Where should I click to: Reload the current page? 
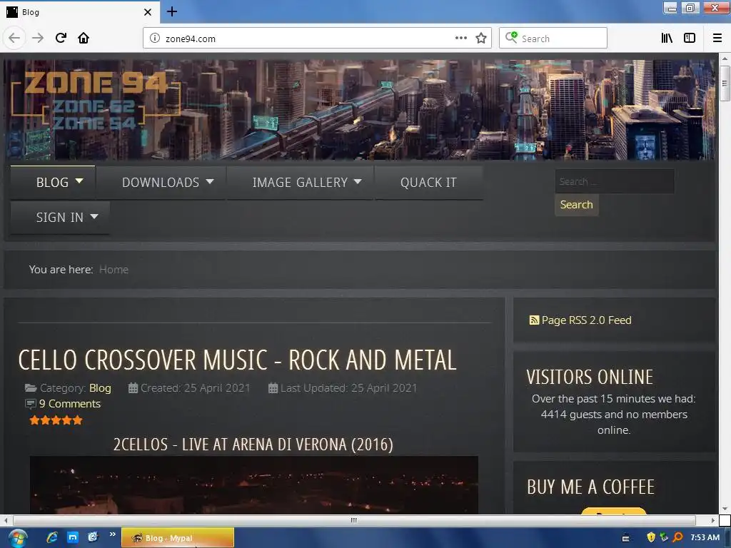61,38
